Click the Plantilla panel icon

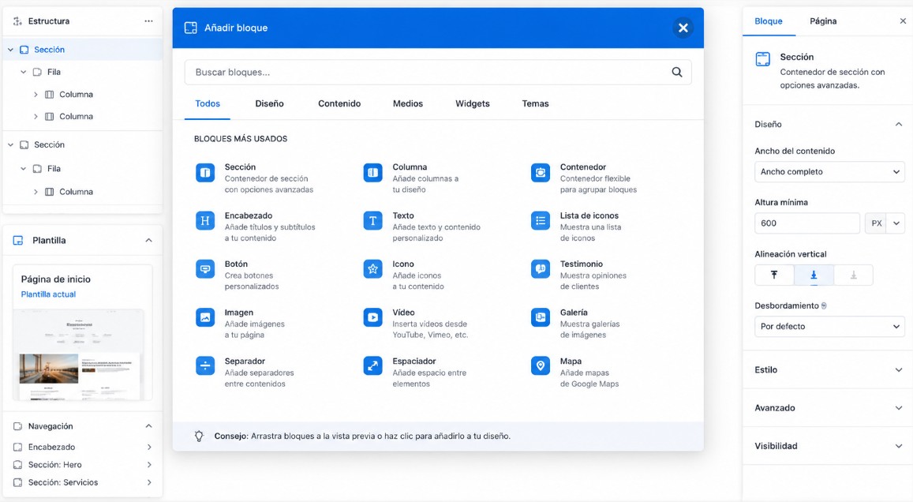[x=18, y=240]
